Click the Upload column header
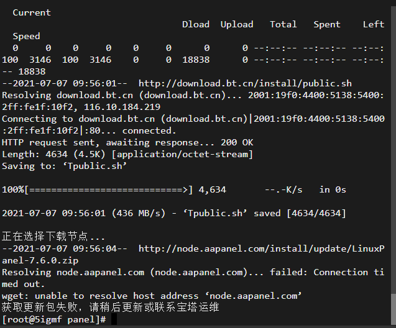 (x=237, y=24)
